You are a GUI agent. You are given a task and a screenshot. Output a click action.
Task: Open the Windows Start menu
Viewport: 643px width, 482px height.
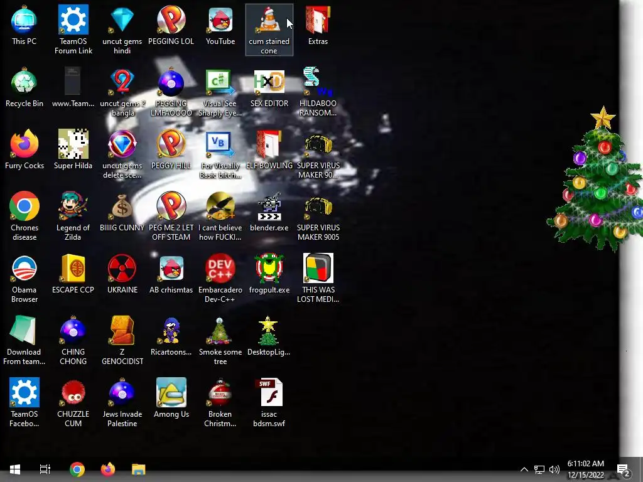[15, 469]
